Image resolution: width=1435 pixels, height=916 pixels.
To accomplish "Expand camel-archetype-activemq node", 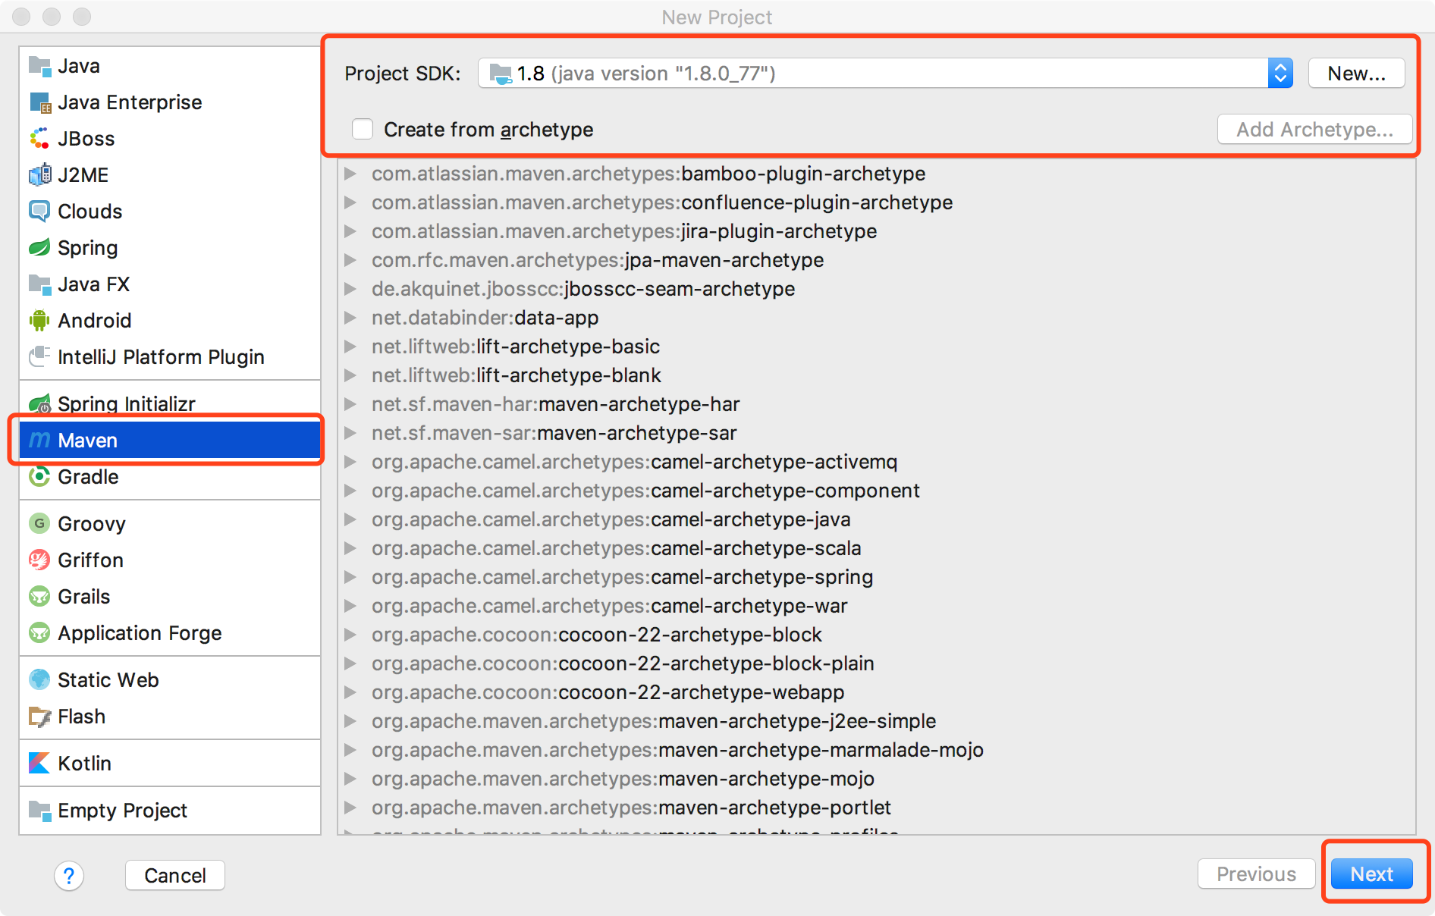I will [x=350, y=462].
